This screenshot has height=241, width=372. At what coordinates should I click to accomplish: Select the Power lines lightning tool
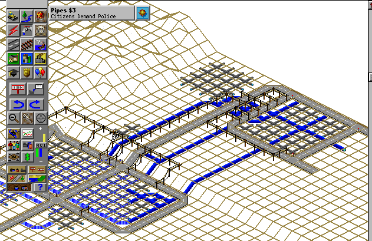coord(13,30)
